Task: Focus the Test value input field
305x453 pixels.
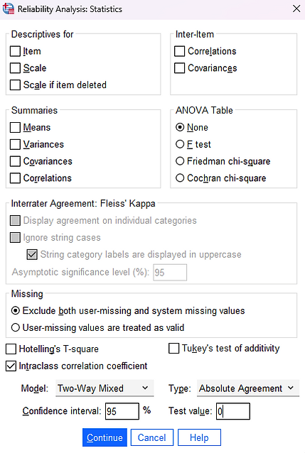Action: [x=233, y=411]
